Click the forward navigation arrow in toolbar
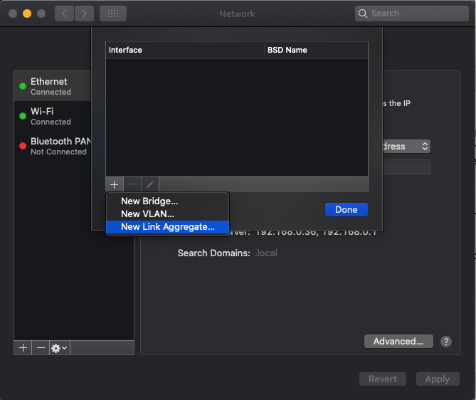This screenshot has height=400, width=476. (84, 14)
